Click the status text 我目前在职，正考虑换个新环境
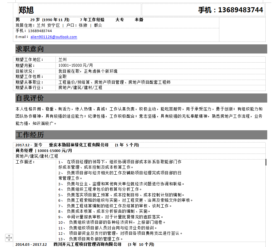 point(88,71)
